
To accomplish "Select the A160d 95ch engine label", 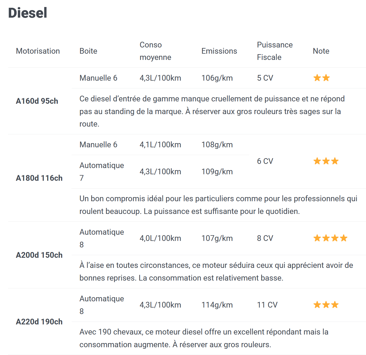I will (37, 101).
